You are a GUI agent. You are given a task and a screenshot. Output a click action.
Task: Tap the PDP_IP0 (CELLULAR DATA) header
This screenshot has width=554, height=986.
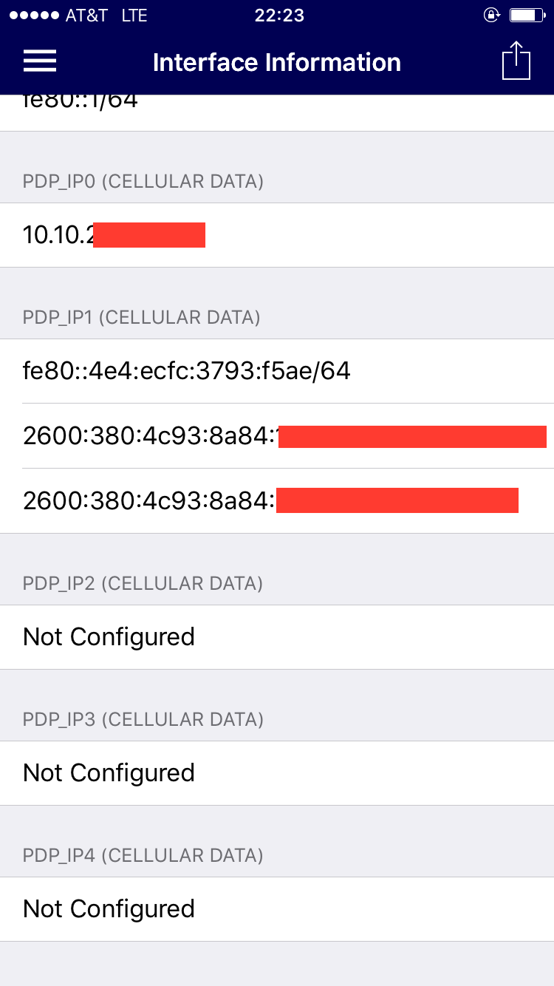coord(143,181)
